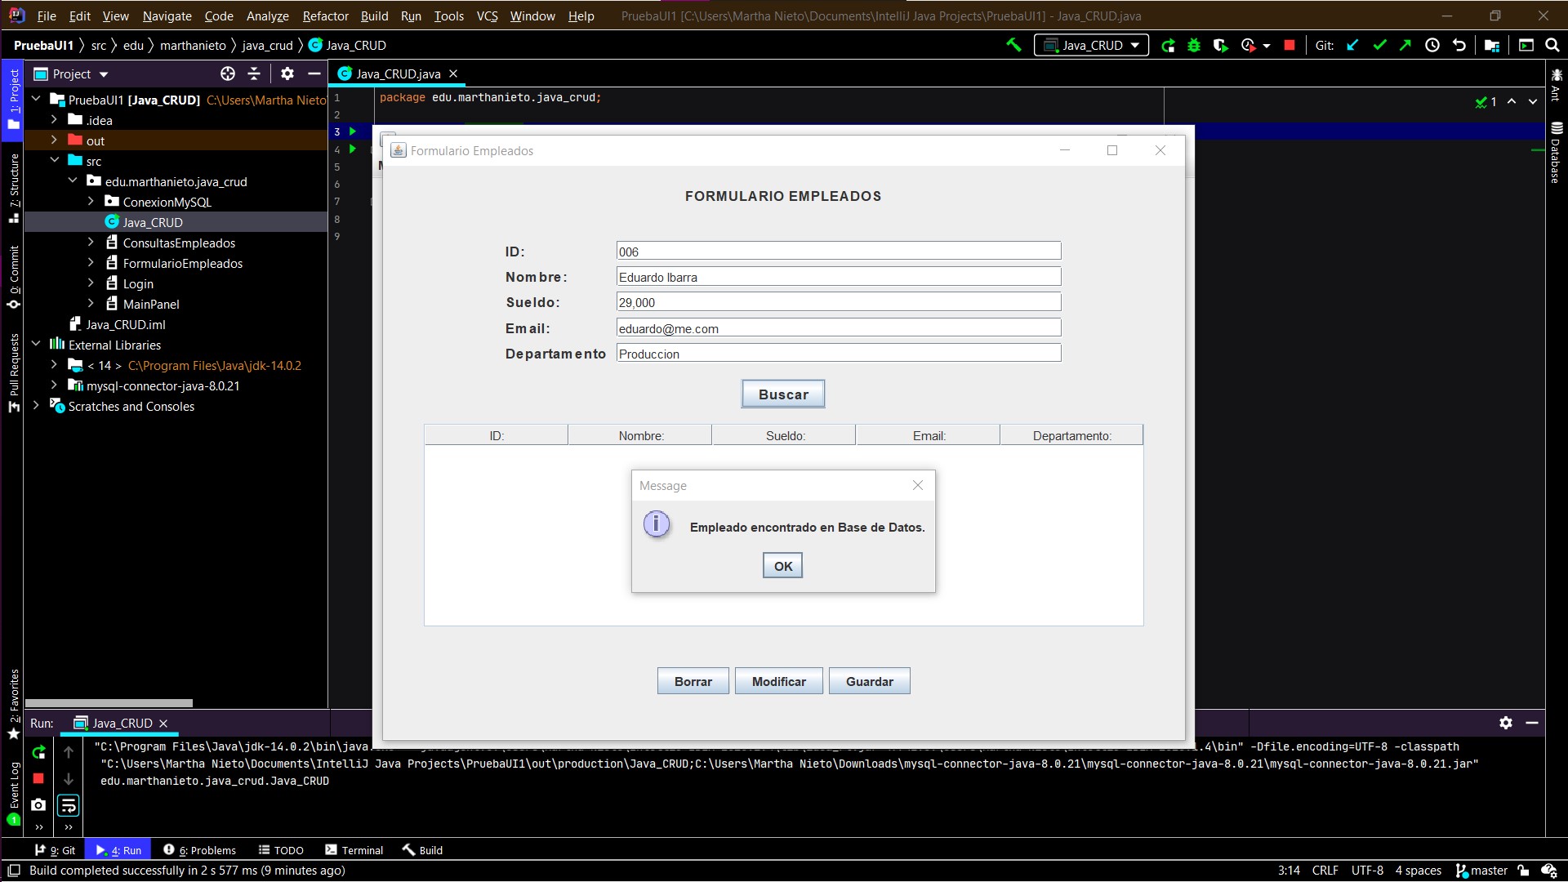The width and height of the screenshot is (1568, 882).
Task: Stop the running Java_CRUD process
Action: [1289, 45]
